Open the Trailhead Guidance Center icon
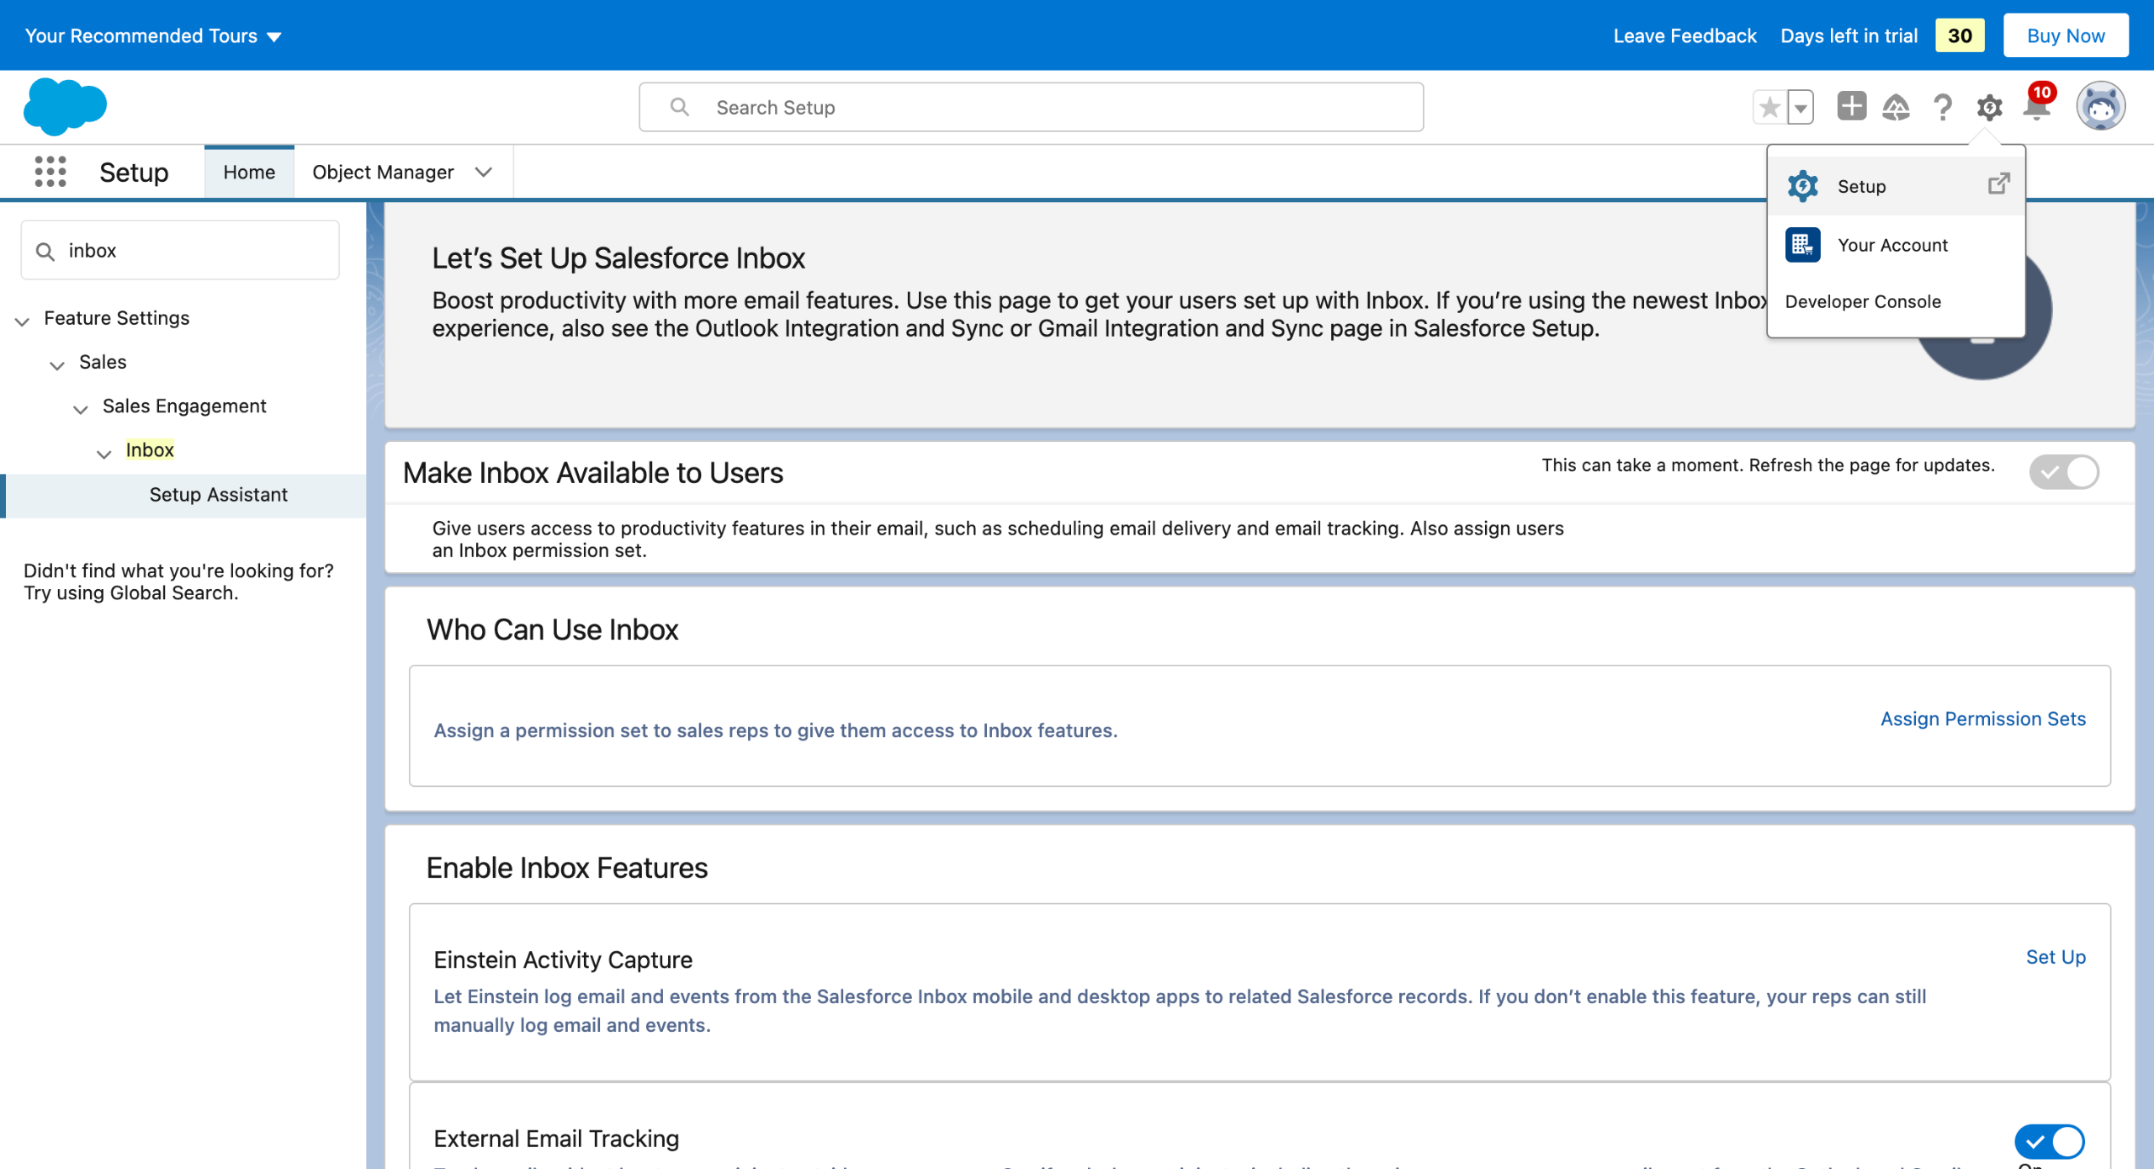 1896,107
